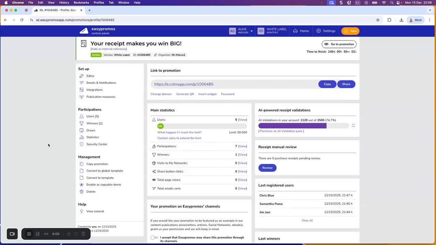Click the Easypromos logo in header
The image size is (436, 245).
click(97, 31)
